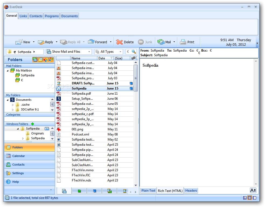The width and height of the screenshot is (265, 207).
Task: Click the Junk button
Action: 145,42
